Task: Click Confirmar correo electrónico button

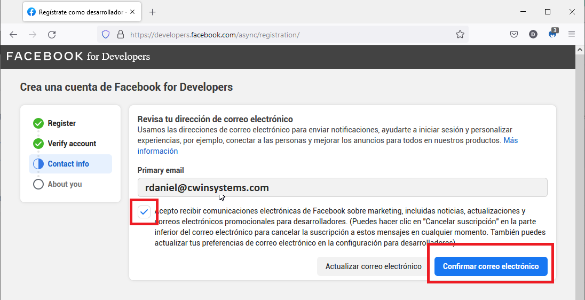Action: [x=491, y=266]
